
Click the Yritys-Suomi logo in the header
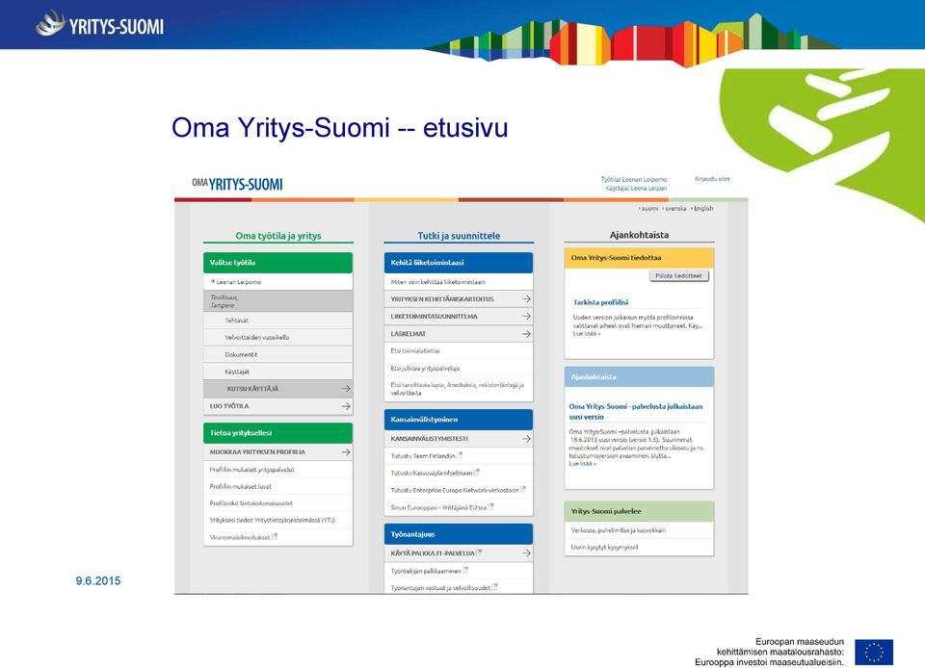[99, 24]
